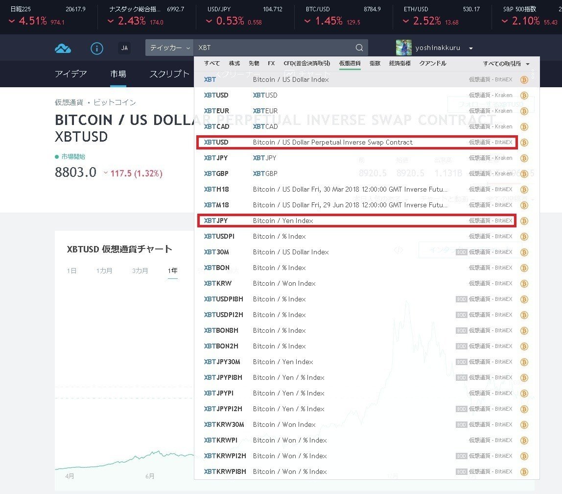Image resolution: width=562 pixels, height=494 pixels.
Task: Open the info circle icon beside the logo
Action: pos(96,48)
